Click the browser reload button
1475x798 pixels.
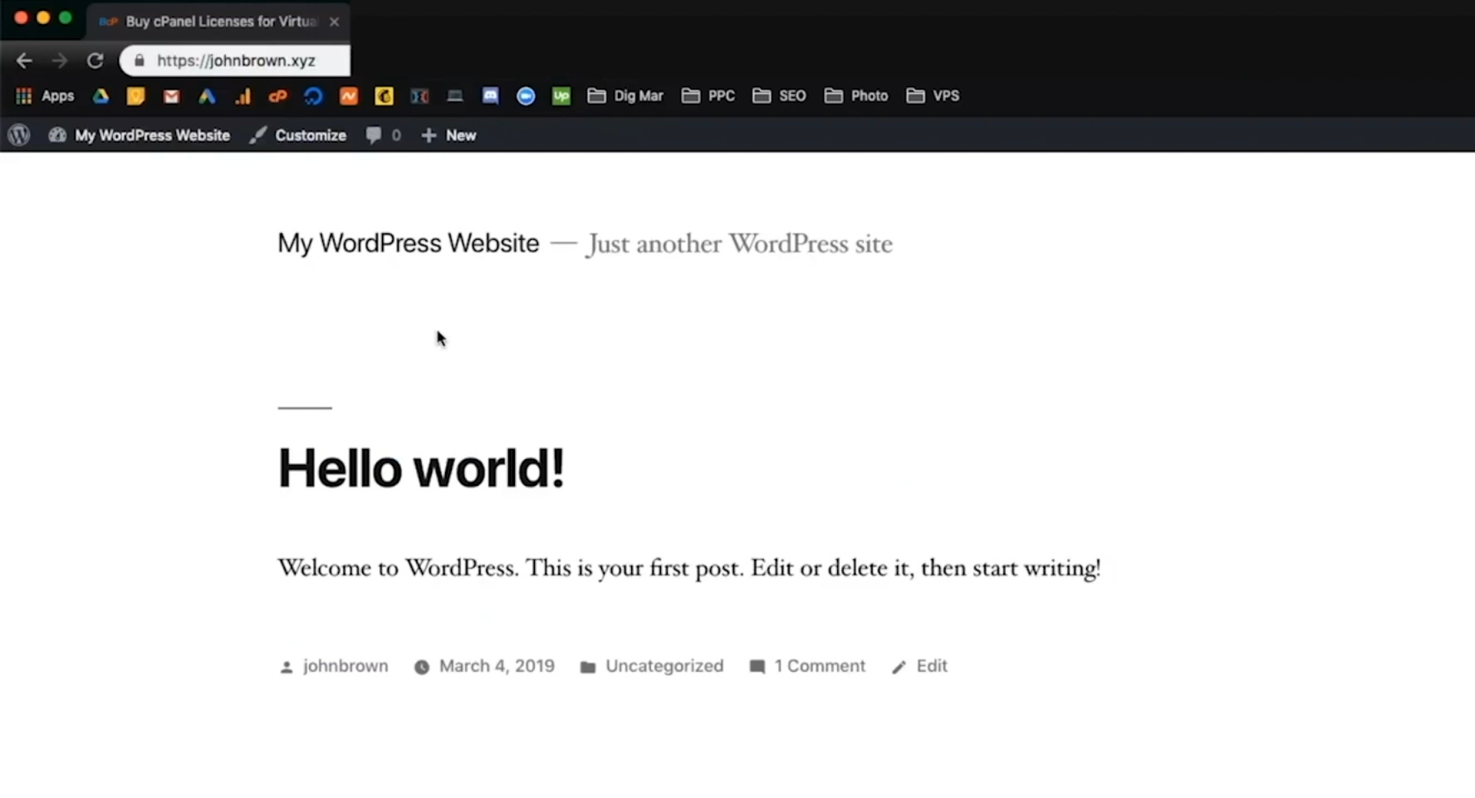(x=96, y=61)
